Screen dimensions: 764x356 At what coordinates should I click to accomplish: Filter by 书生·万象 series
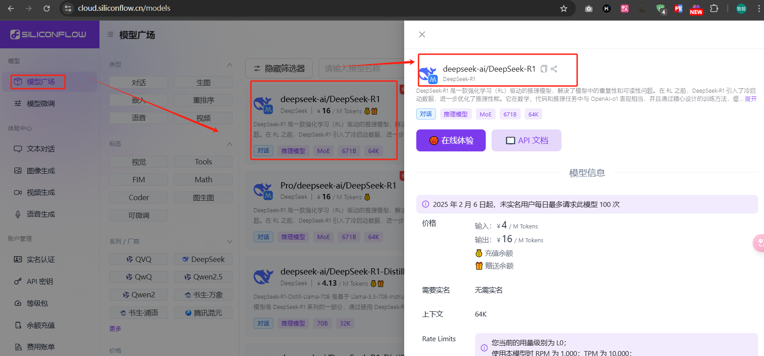203,295
